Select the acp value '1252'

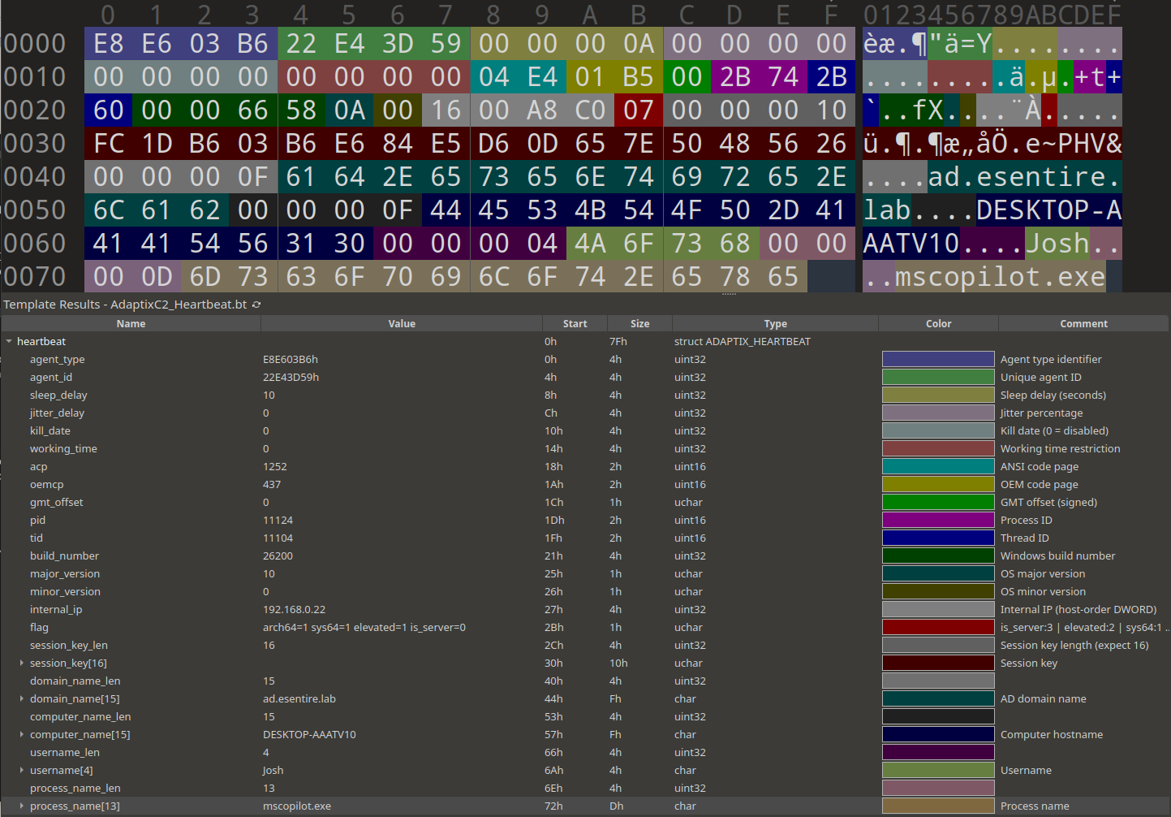(275, 467)
